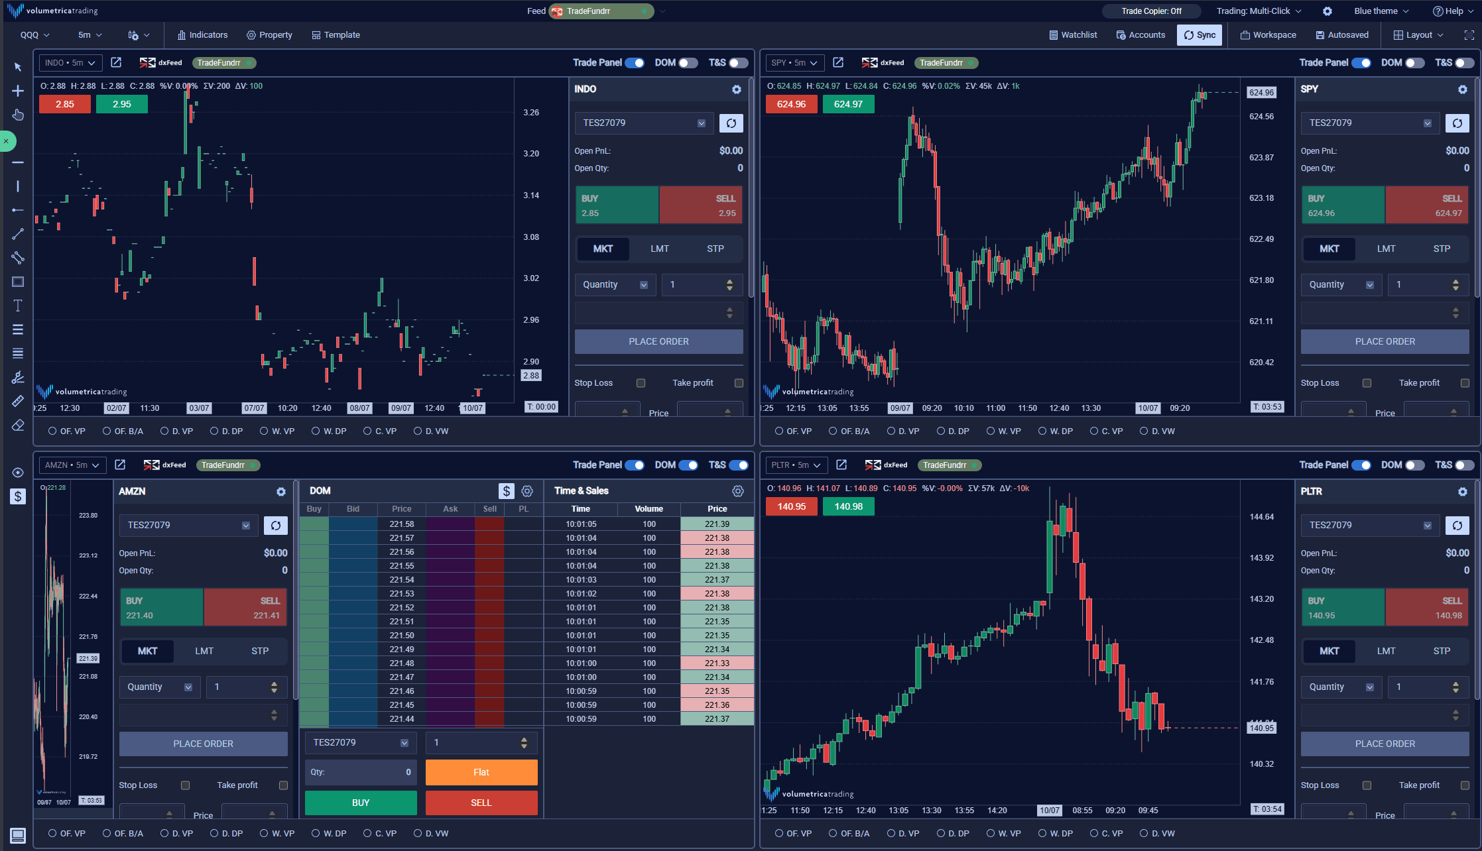Expand the Layout dropdown
1482x851 pixels.
coord(1418,35)
